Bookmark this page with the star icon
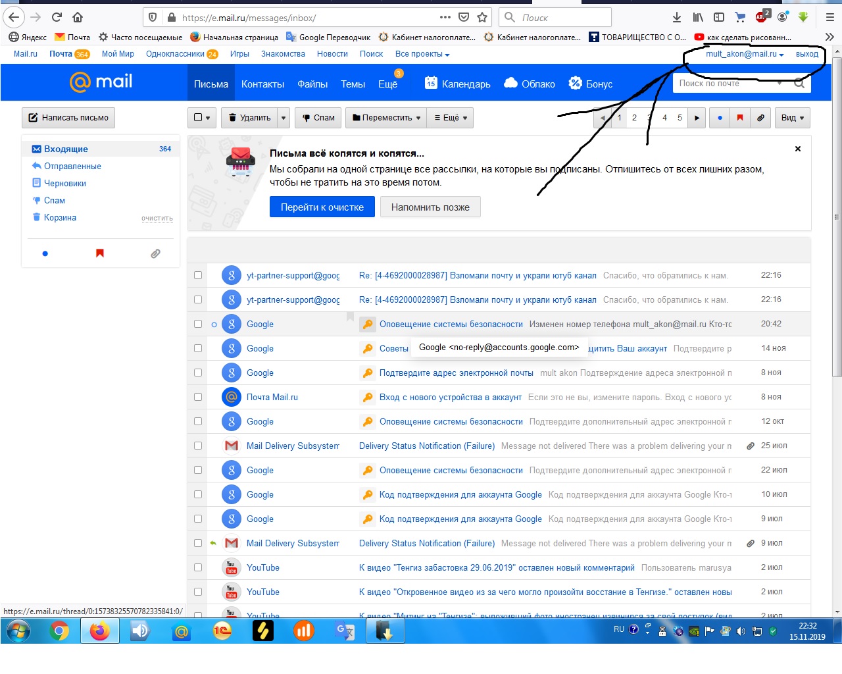The image size is (842, 674). point(482,17)
